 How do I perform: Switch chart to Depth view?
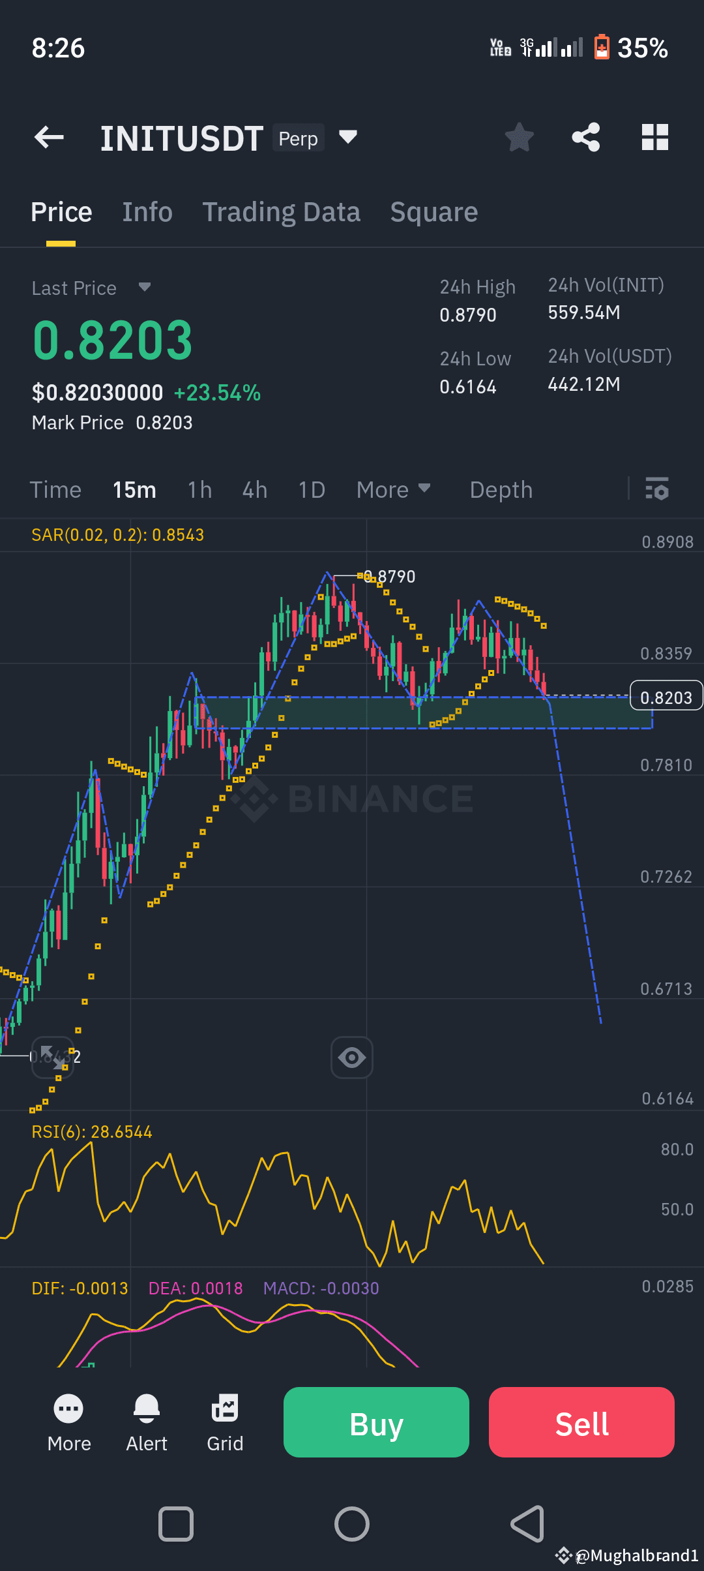501,489
